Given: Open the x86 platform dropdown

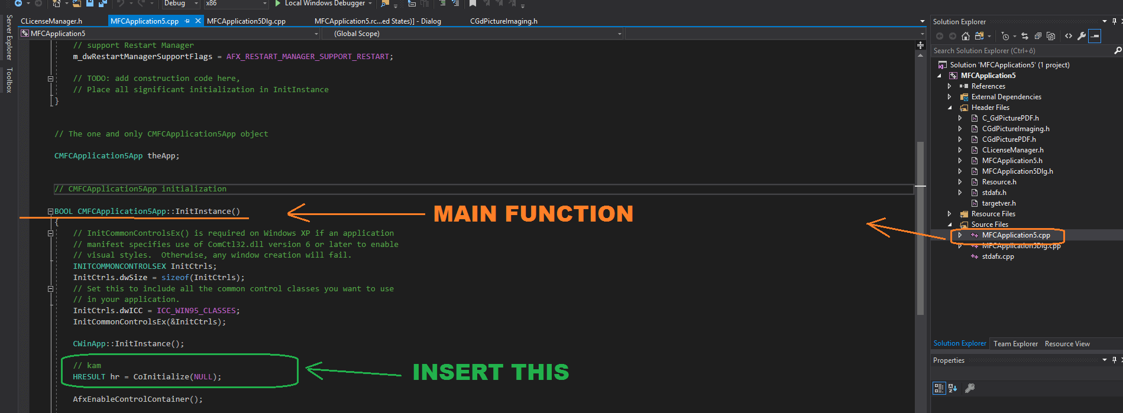Looking at the screenshot, I should (x=264, y=4).
